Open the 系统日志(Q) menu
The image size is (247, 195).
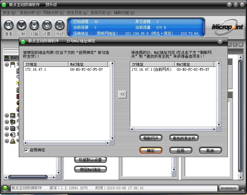tap(101, 13)
